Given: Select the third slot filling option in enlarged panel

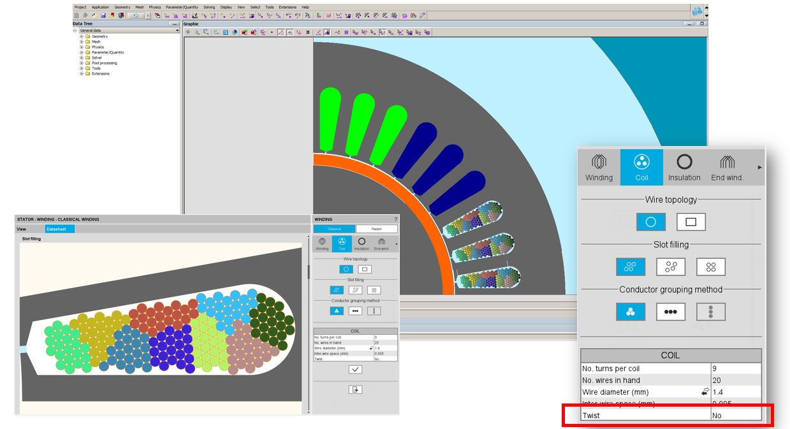Looking at the screenshot, I should coord(710,267).
